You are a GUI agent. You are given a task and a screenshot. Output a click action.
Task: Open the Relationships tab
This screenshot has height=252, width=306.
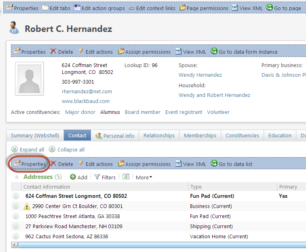click(159, 135)
